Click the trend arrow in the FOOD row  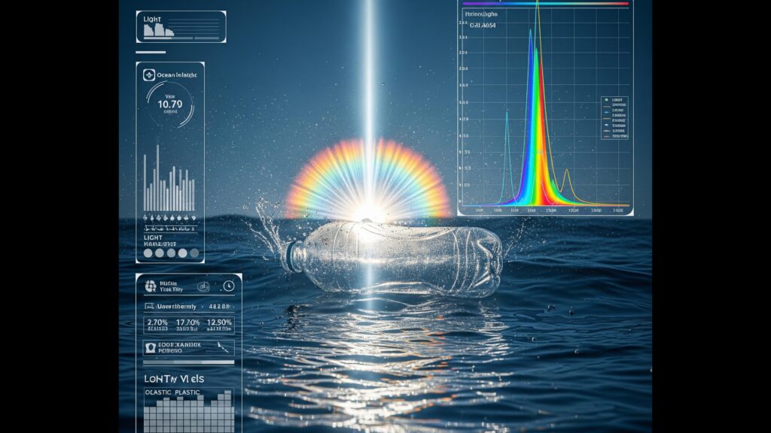click(x=222, y=346)
